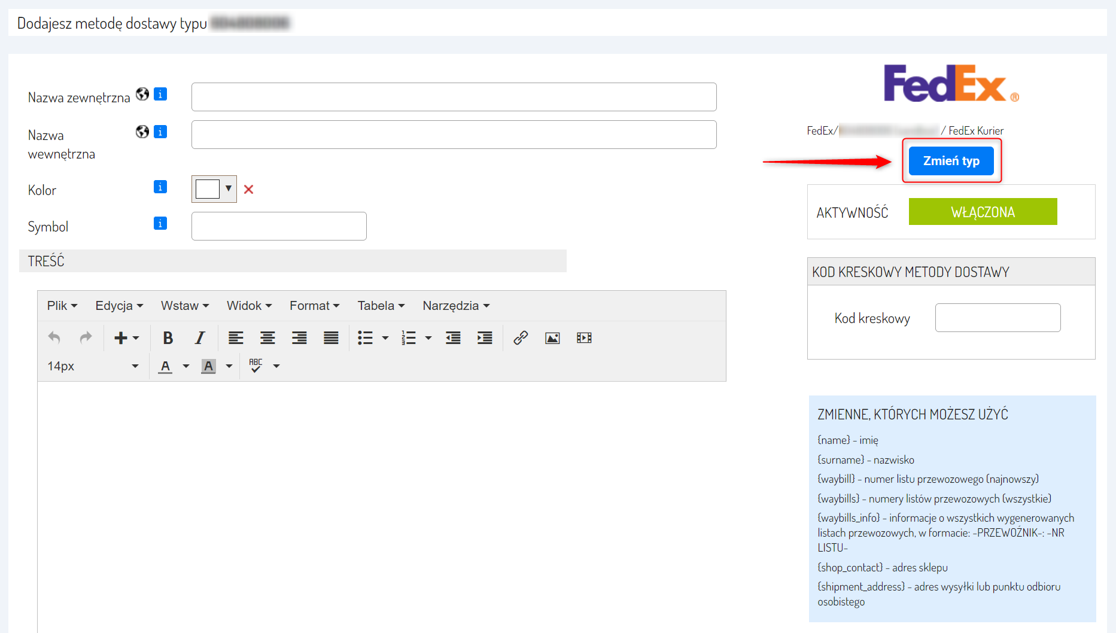Open the Widok menu

249,306
